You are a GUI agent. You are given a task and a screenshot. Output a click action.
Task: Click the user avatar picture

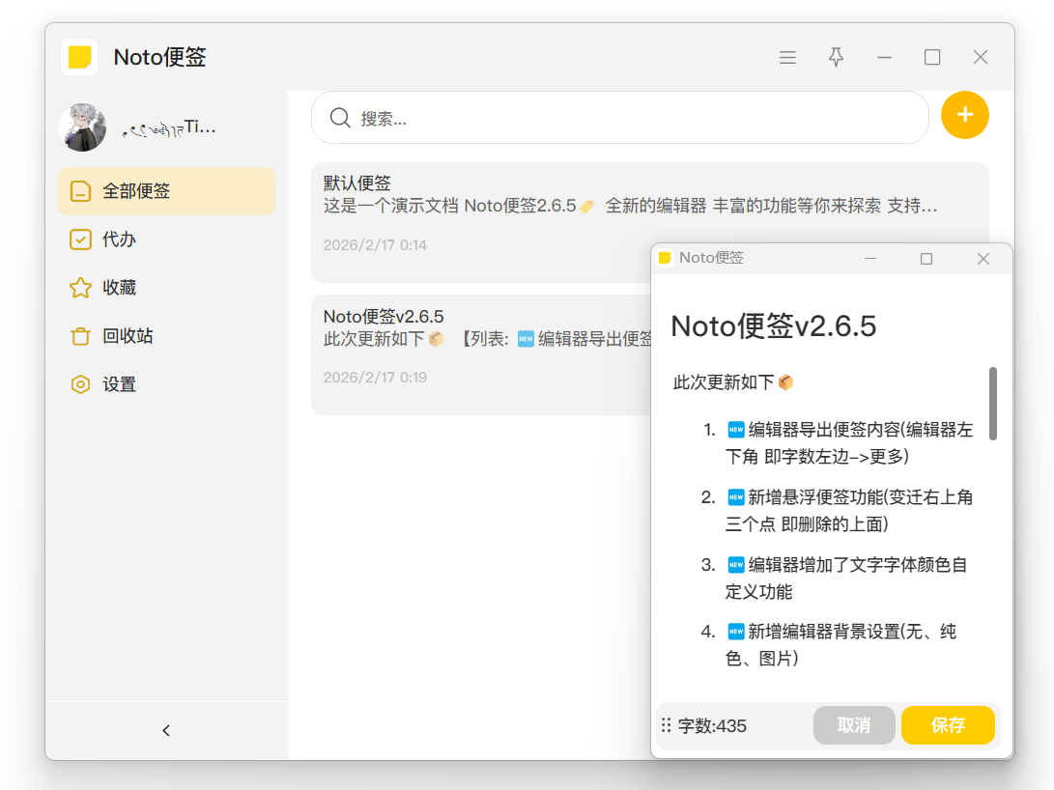pos(82,127)
